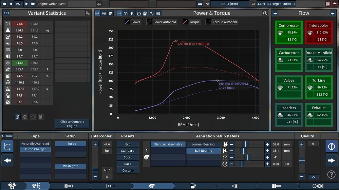339x190 pixels.
Task: Click the Variant Statistics compare arrow
Action: 88,13
